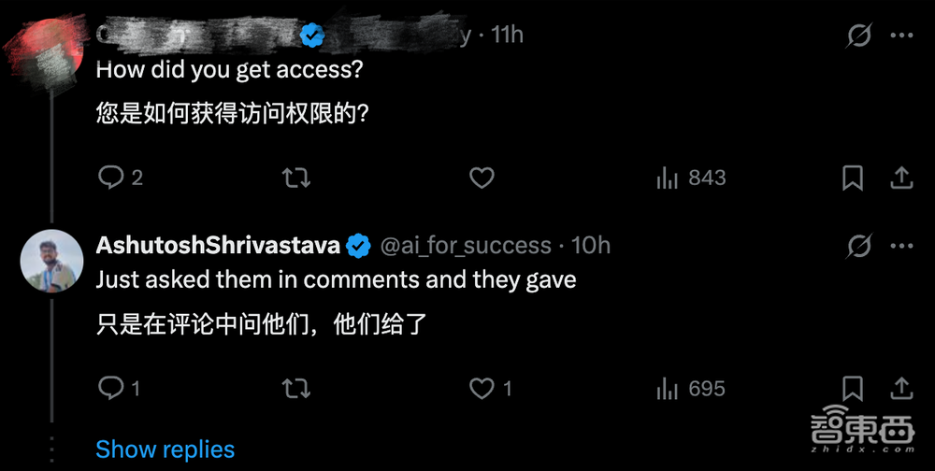Open the @ai_for_success profile handle

pos(465,246)
